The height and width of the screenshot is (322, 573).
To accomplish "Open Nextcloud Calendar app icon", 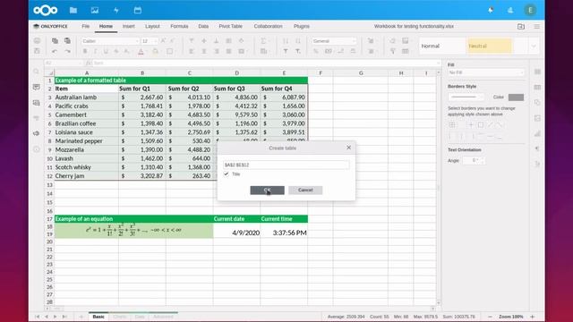I will [x=138, y=10].
